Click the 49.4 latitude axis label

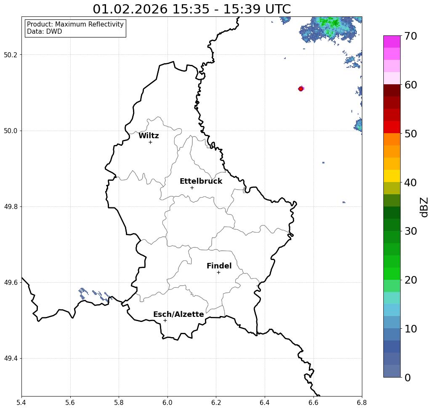pyautogui.click(x=11, y=359)
